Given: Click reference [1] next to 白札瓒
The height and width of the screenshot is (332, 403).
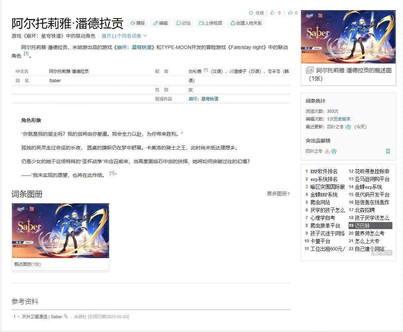Looking at the screenshot, I should [206, 69].
